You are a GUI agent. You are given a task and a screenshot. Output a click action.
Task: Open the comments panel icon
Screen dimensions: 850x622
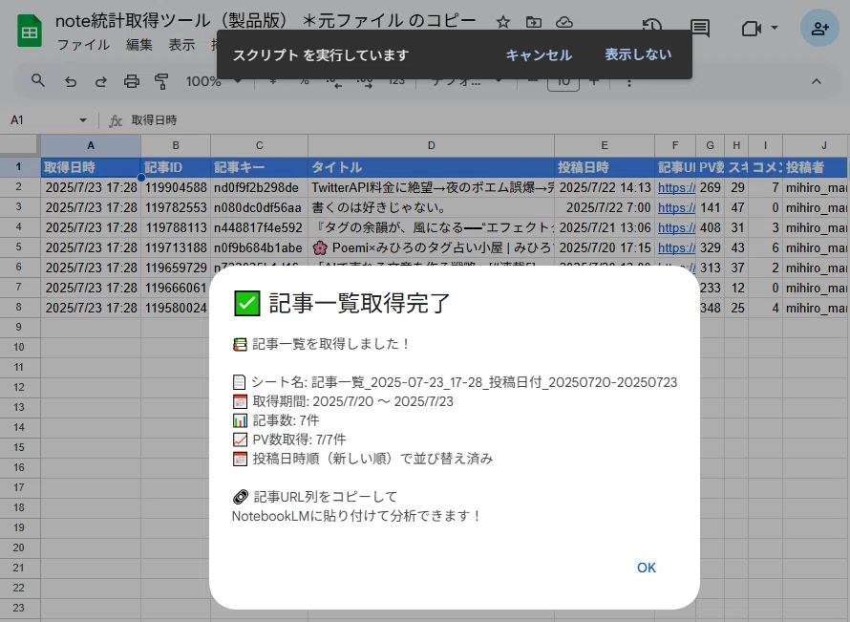pyautogui.click(x=700, y=28)
